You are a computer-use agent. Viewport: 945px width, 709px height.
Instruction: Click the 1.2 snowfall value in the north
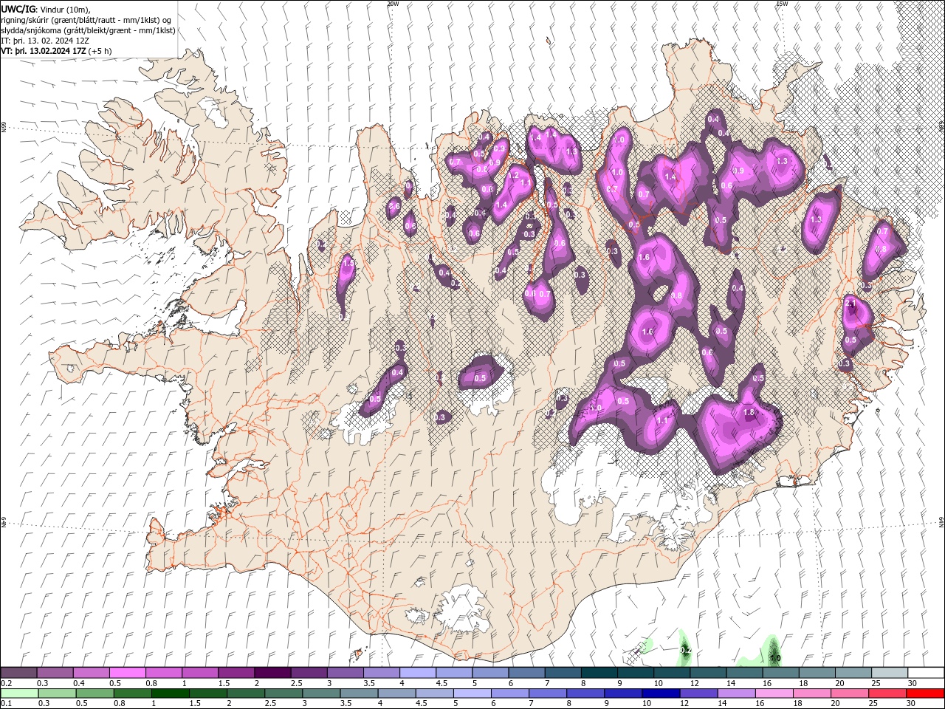tap(514, 176)
